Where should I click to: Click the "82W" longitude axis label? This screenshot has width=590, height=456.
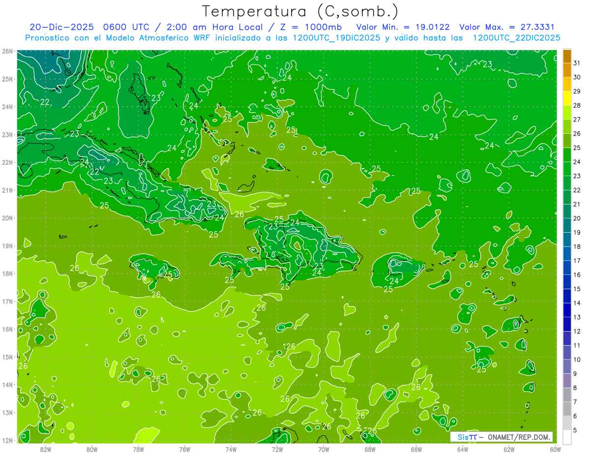(45, 449)
